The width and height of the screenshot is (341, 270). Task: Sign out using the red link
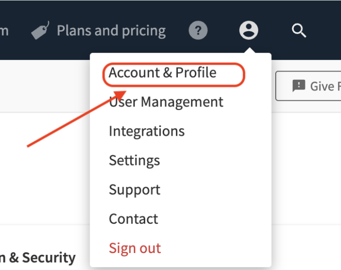pos(135,248)
